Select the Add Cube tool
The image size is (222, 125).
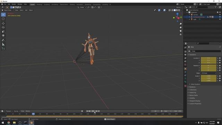(3, 49)
